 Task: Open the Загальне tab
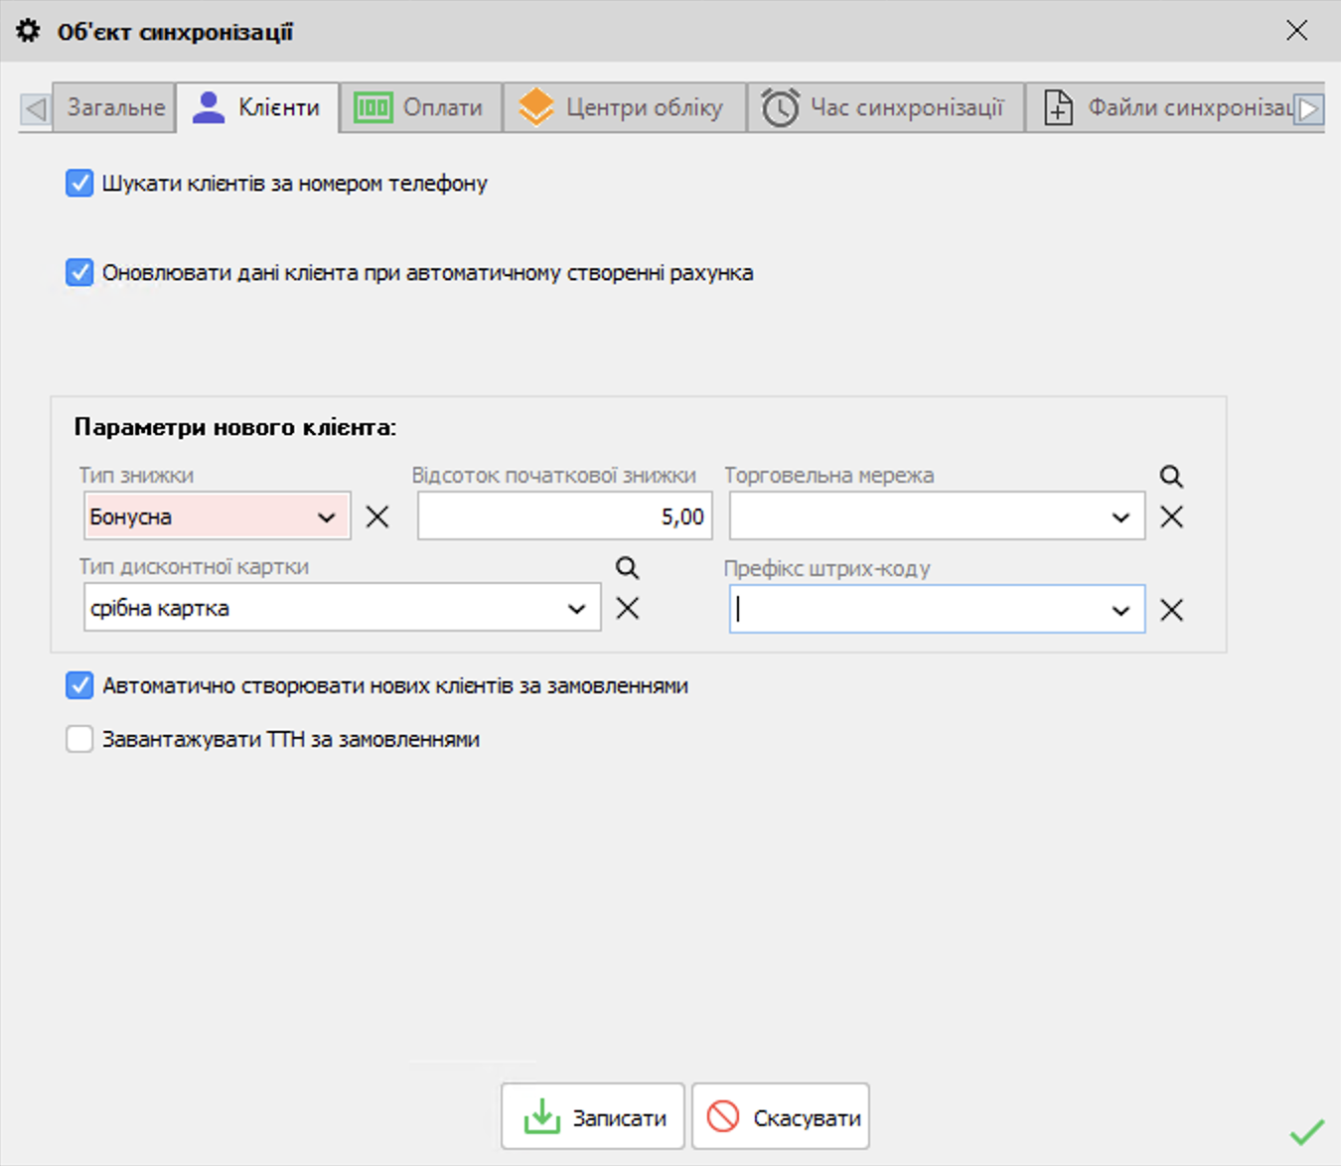[x=115, y=107]
